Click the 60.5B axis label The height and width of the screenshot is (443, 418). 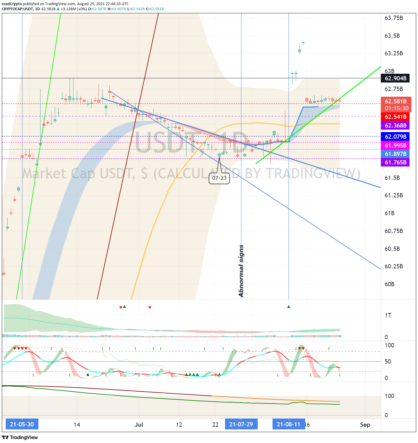(x=392, y=249)
